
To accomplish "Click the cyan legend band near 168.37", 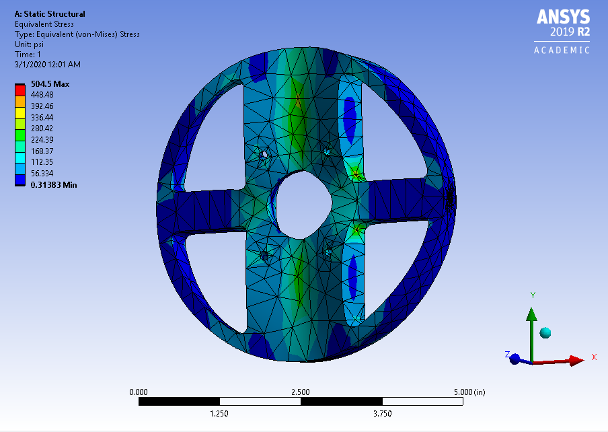I will click(x=20, y=157).
